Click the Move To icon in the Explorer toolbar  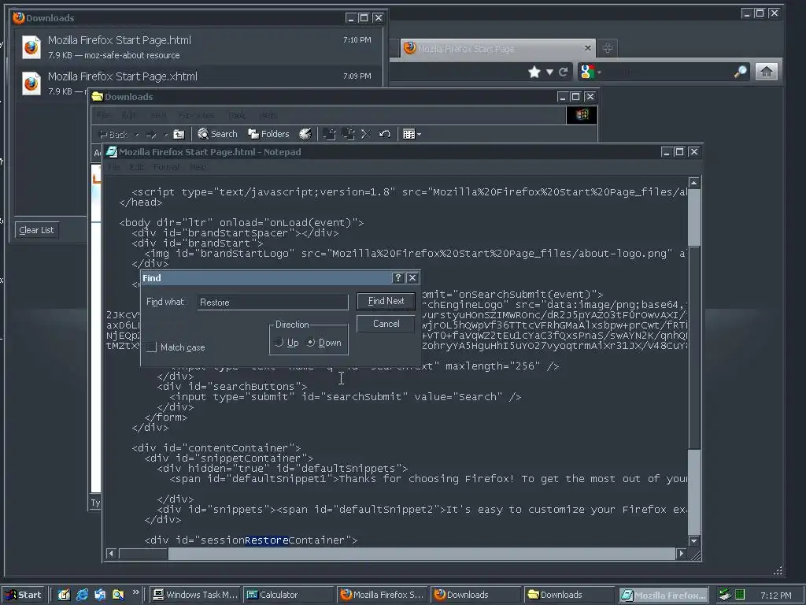click(x=329, y=134)
